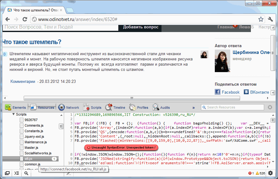Viewport: 278px width, 179px height.
Task: Open DevTools settings via gear icon
Action: click(x=270, y=173)
